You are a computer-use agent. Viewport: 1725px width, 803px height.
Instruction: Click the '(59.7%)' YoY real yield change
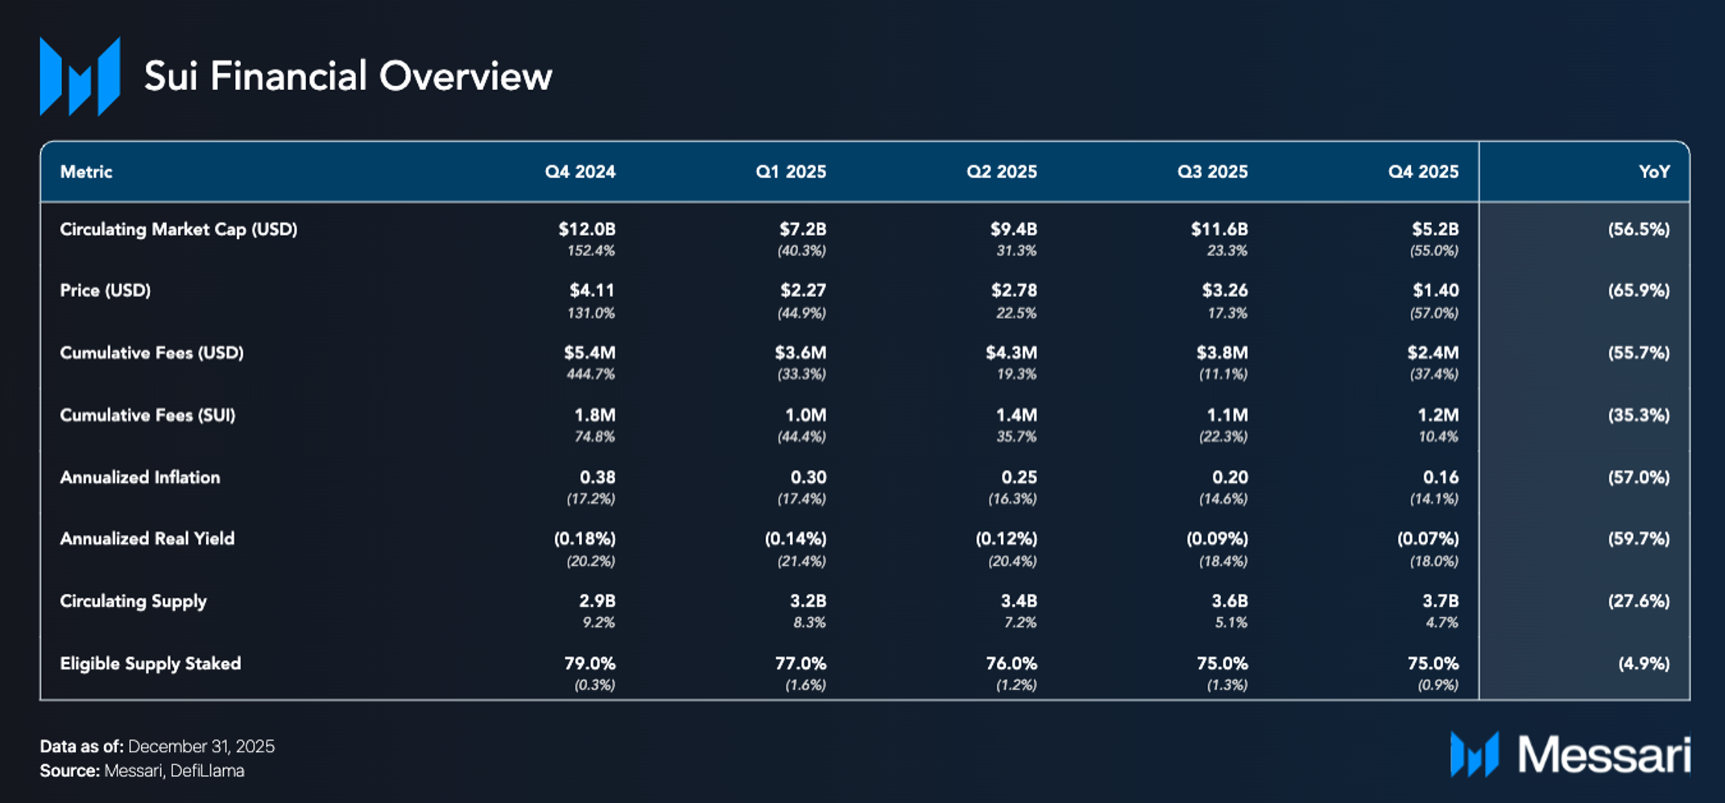[1639, 538]
